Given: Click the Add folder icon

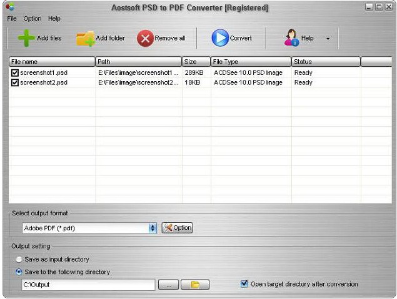Looking at the screenshot, I should (x=86, y=39).
